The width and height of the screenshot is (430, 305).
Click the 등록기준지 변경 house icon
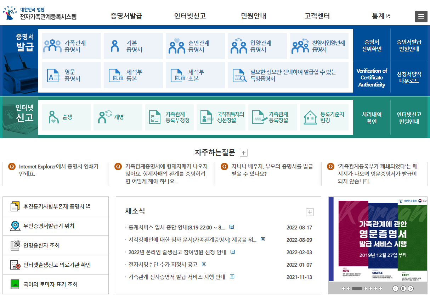pyautogui.click(x=310, y=117)
